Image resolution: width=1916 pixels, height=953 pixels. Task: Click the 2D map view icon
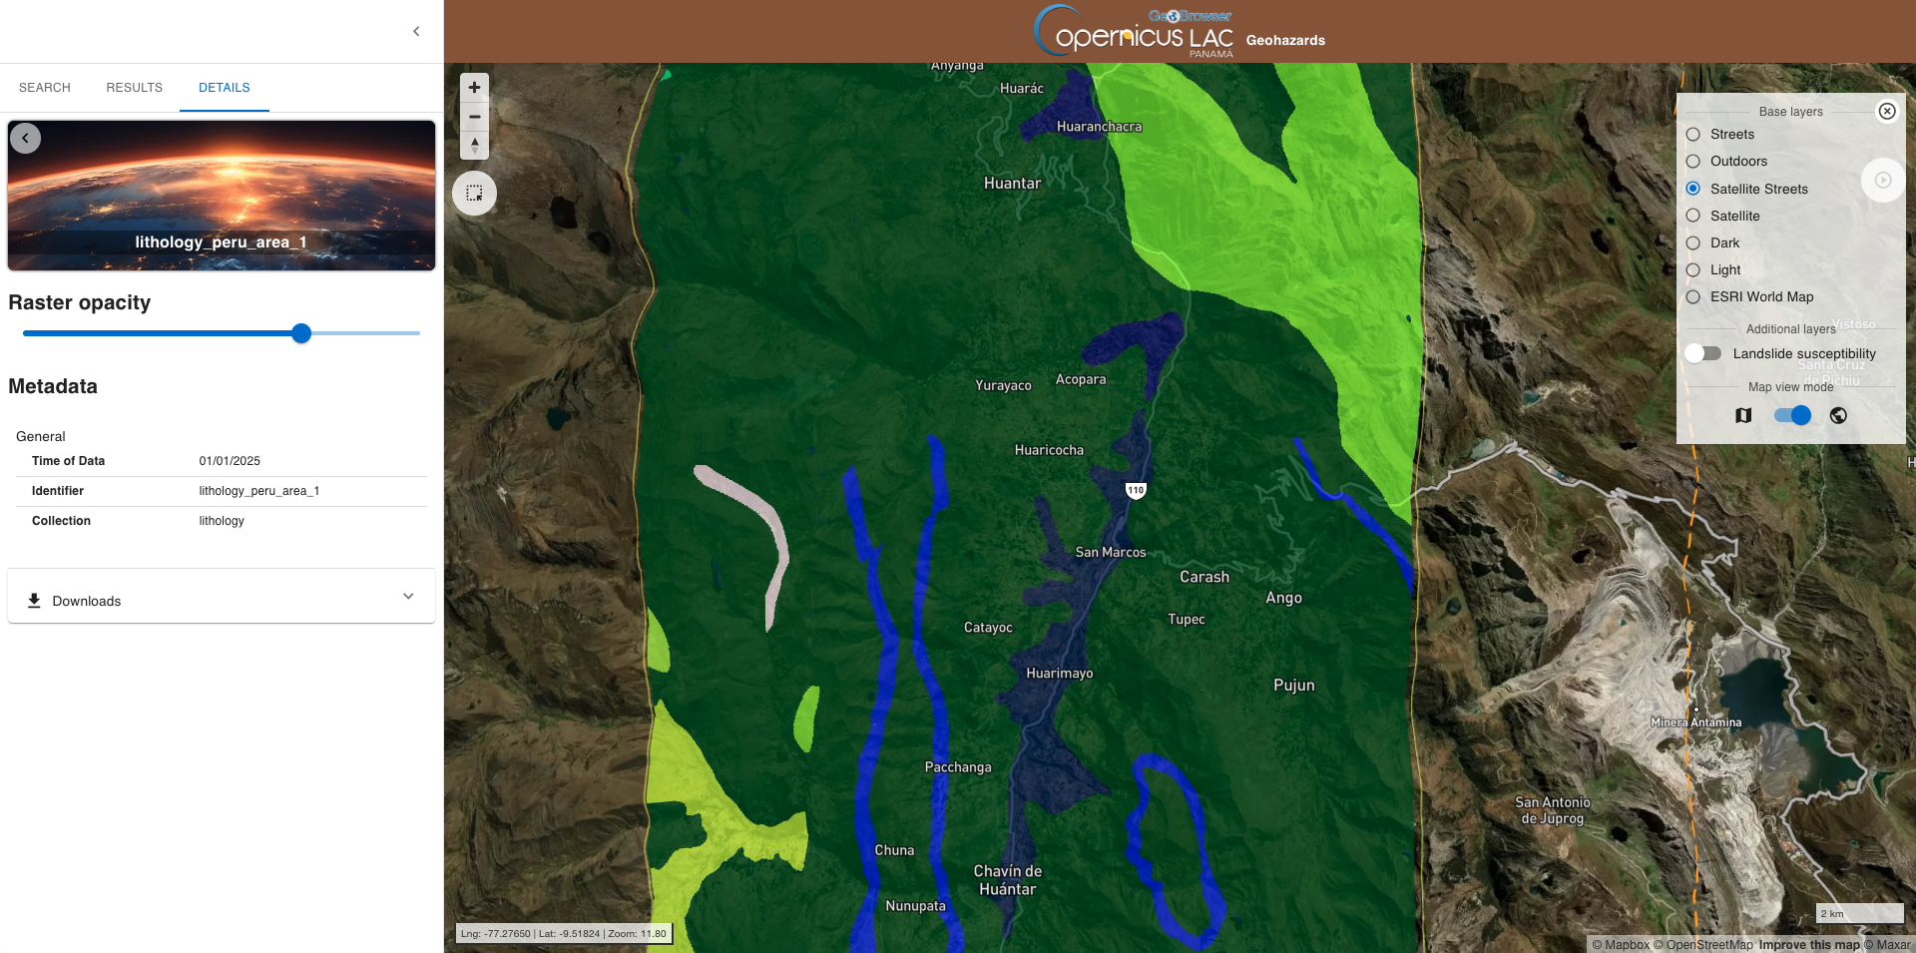click(1742, 415)
